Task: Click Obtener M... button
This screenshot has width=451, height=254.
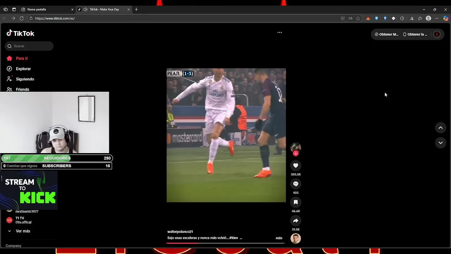Action: 387,34
